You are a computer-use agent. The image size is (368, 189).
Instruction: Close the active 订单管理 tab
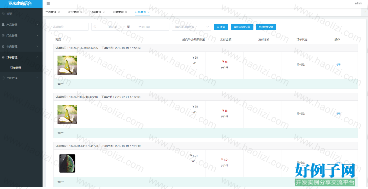149,12
